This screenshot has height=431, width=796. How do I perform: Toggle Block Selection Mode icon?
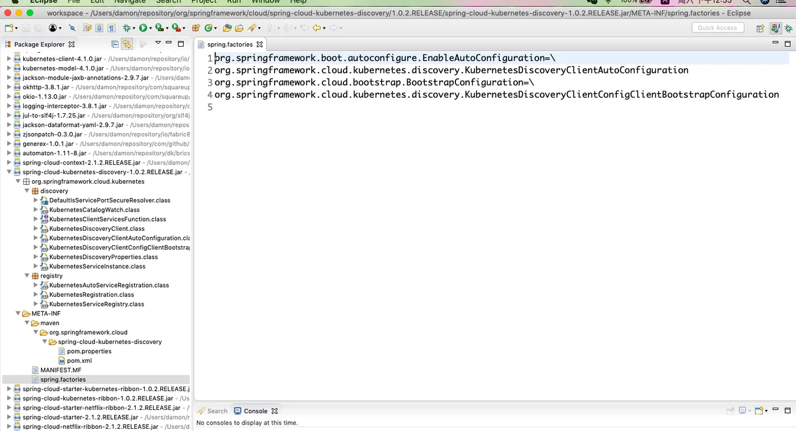coord(99,28)
